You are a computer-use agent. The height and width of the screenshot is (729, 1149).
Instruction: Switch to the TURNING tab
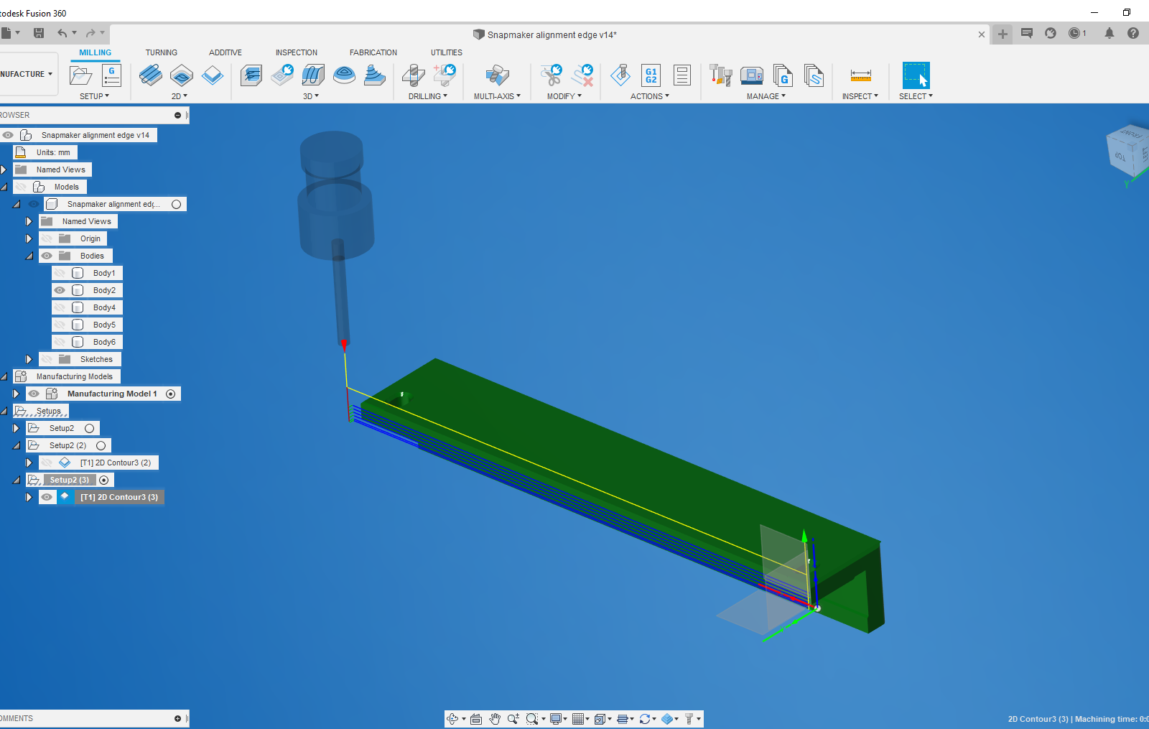(162, 52)
